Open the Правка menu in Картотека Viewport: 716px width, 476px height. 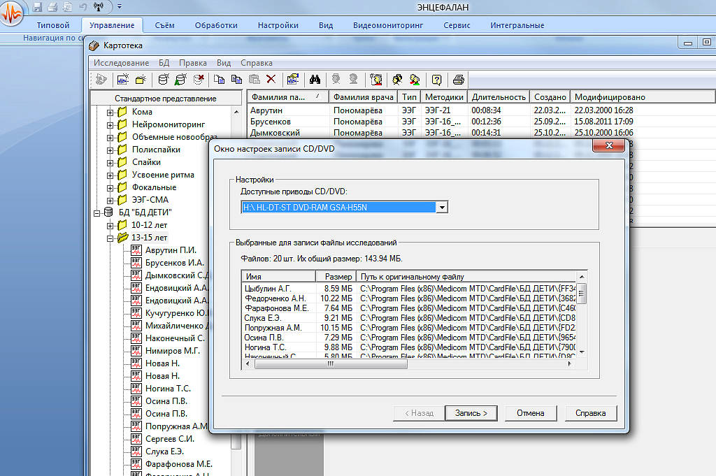193,63
